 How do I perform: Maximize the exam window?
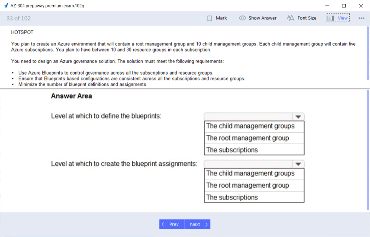[344, 6]
